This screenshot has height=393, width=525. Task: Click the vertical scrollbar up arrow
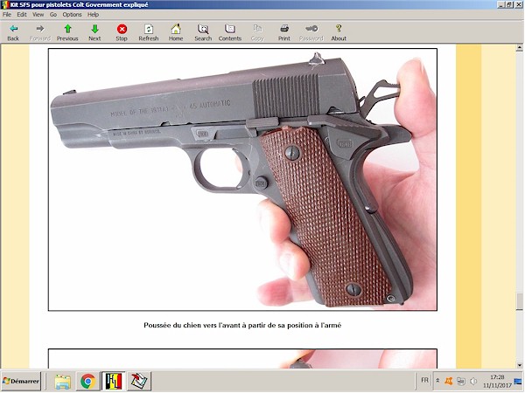point(519,48)
